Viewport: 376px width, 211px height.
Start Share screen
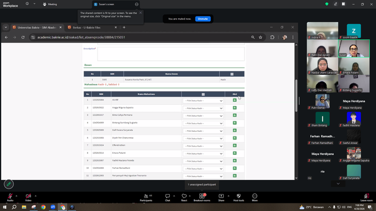(221, 198)
